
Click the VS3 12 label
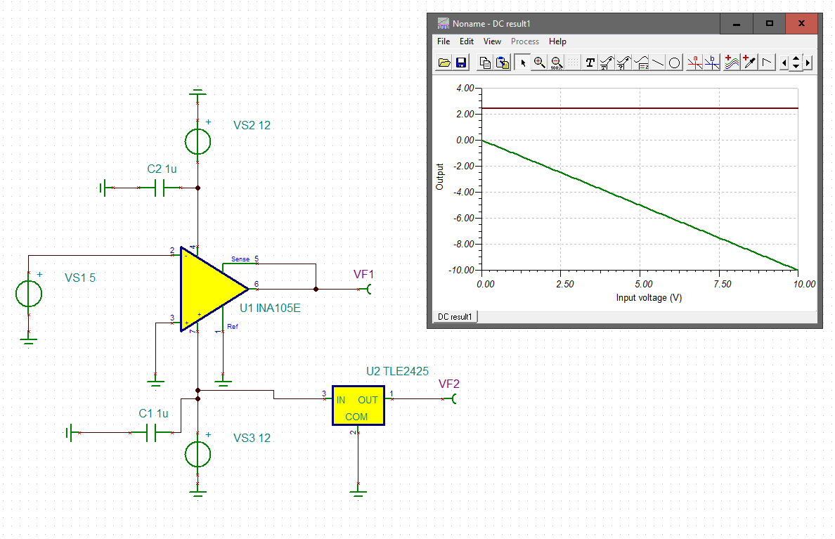(x=252, y=438)
